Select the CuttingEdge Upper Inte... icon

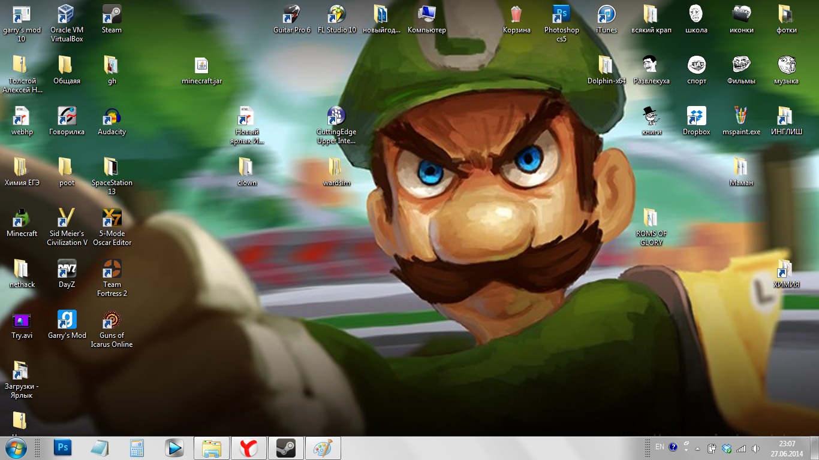click(x=336, y=125)
